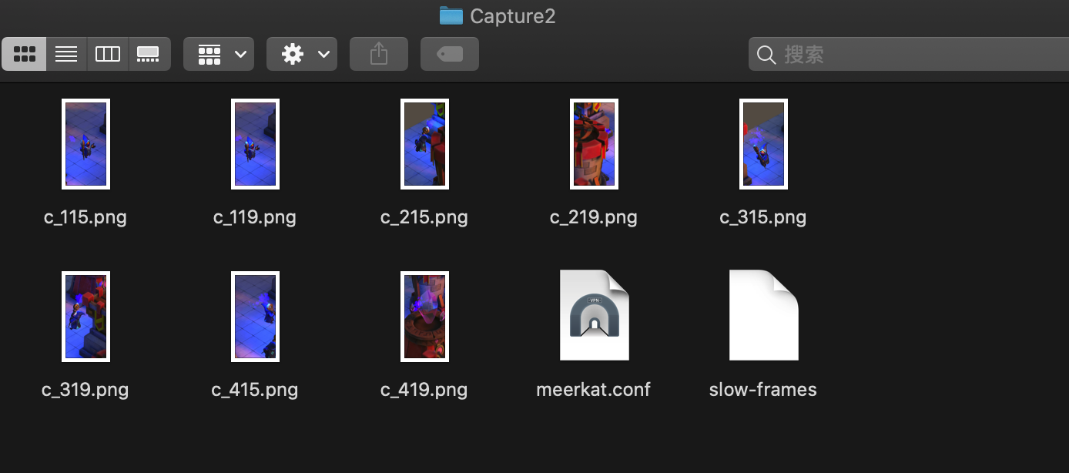Click the file name c_215.png
The height and width of the screenshot is (473, 1069).
[x=424, y=217]
